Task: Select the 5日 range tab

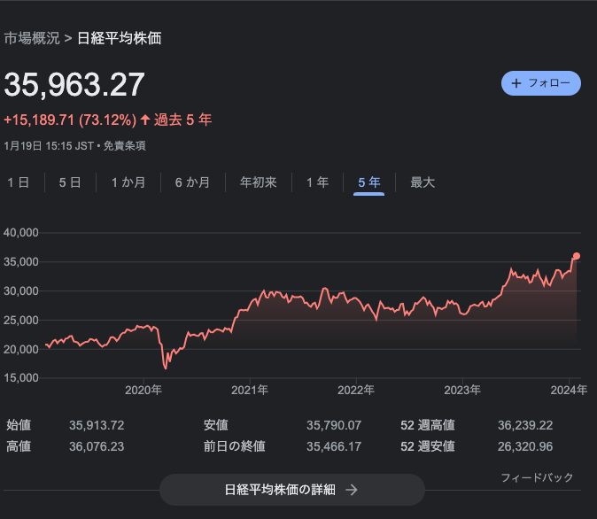Action: click(x=70, y=182)
